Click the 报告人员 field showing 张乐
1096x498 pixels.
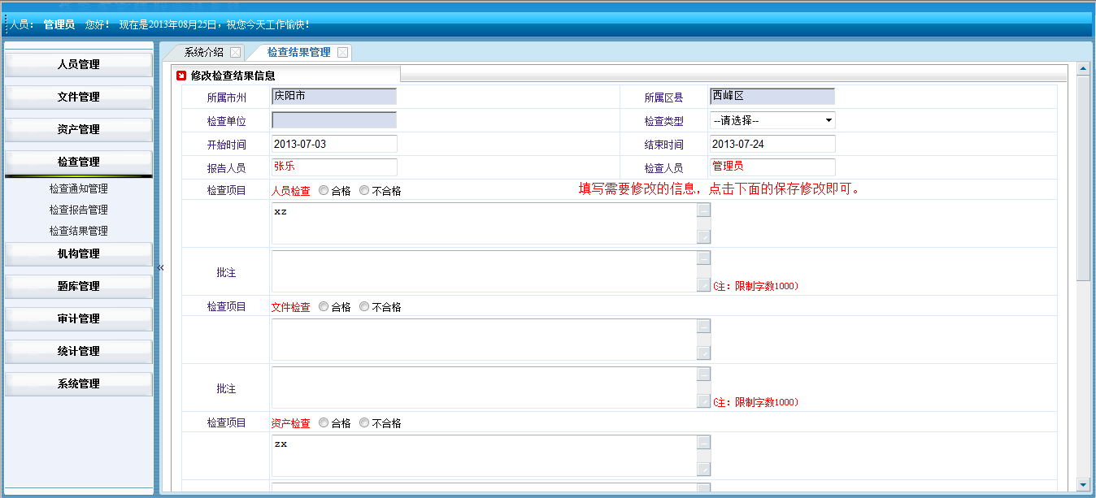click(334, 167)
